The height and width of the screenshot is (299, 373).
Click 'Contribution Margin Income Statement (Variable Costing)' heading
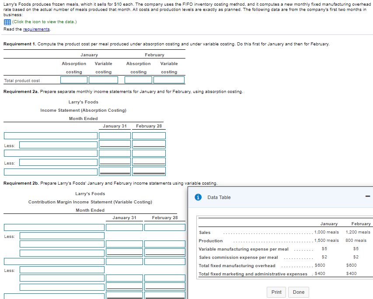(x=90, y=202)
